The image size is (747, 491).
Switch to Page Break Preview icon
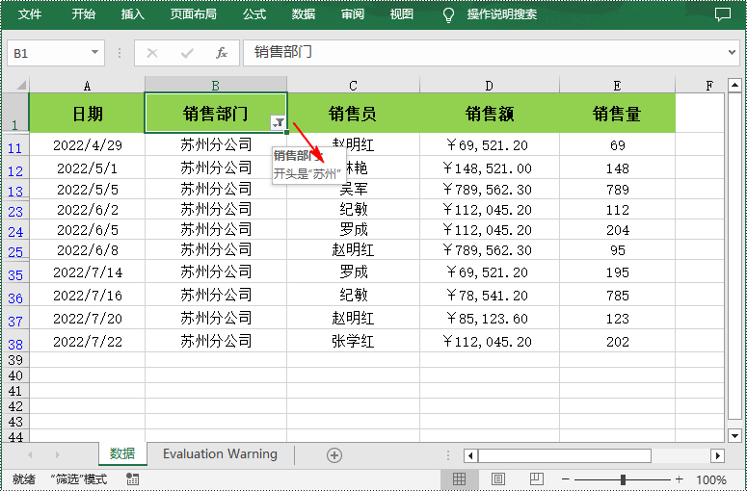click(x=537, y=479)
